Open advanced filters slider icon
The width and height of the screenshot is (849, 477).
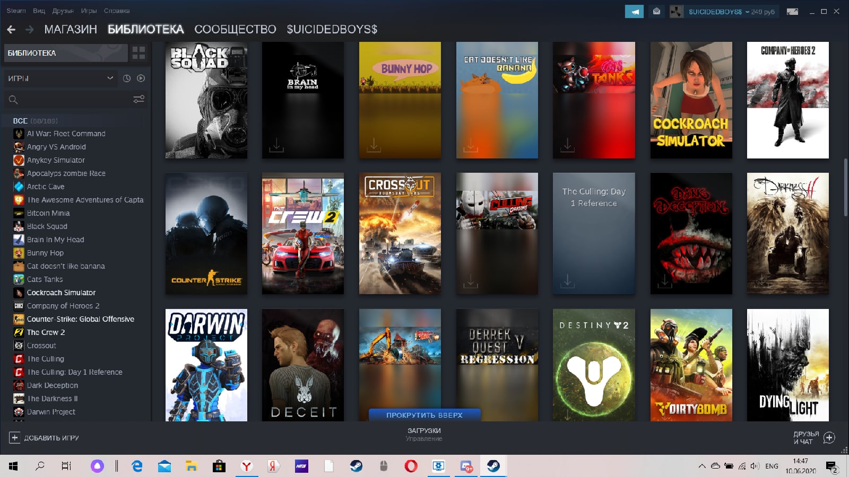tap(138, 99)
